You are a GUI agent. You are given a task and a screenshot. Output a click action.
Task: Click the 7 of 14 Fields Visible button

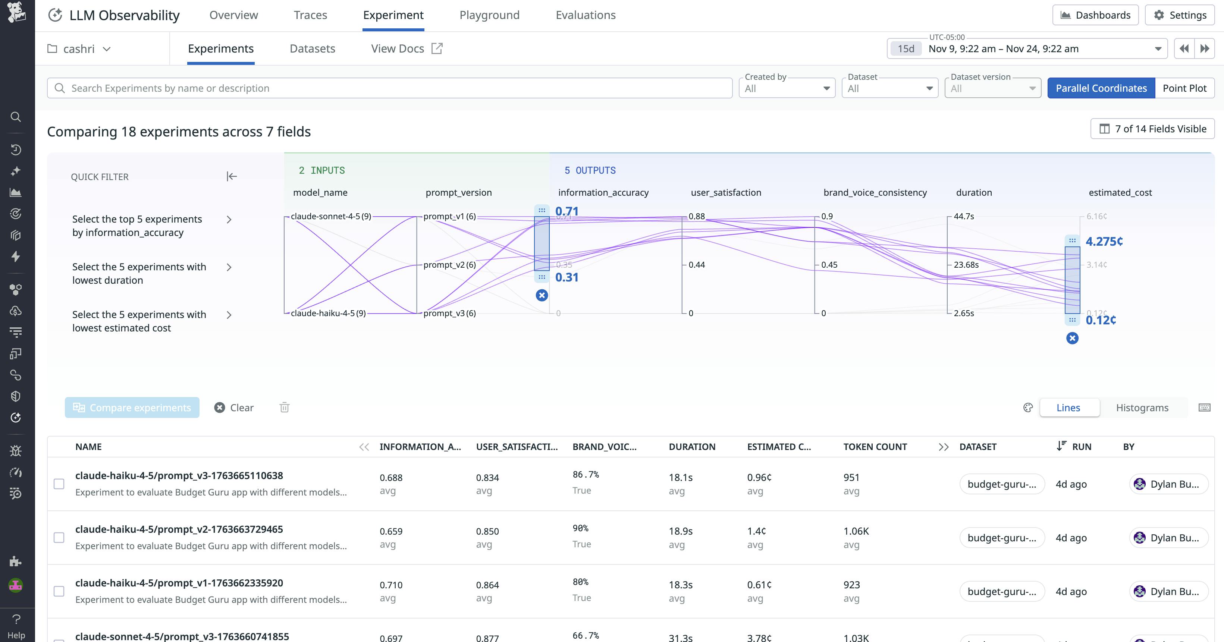(1152, 129)
